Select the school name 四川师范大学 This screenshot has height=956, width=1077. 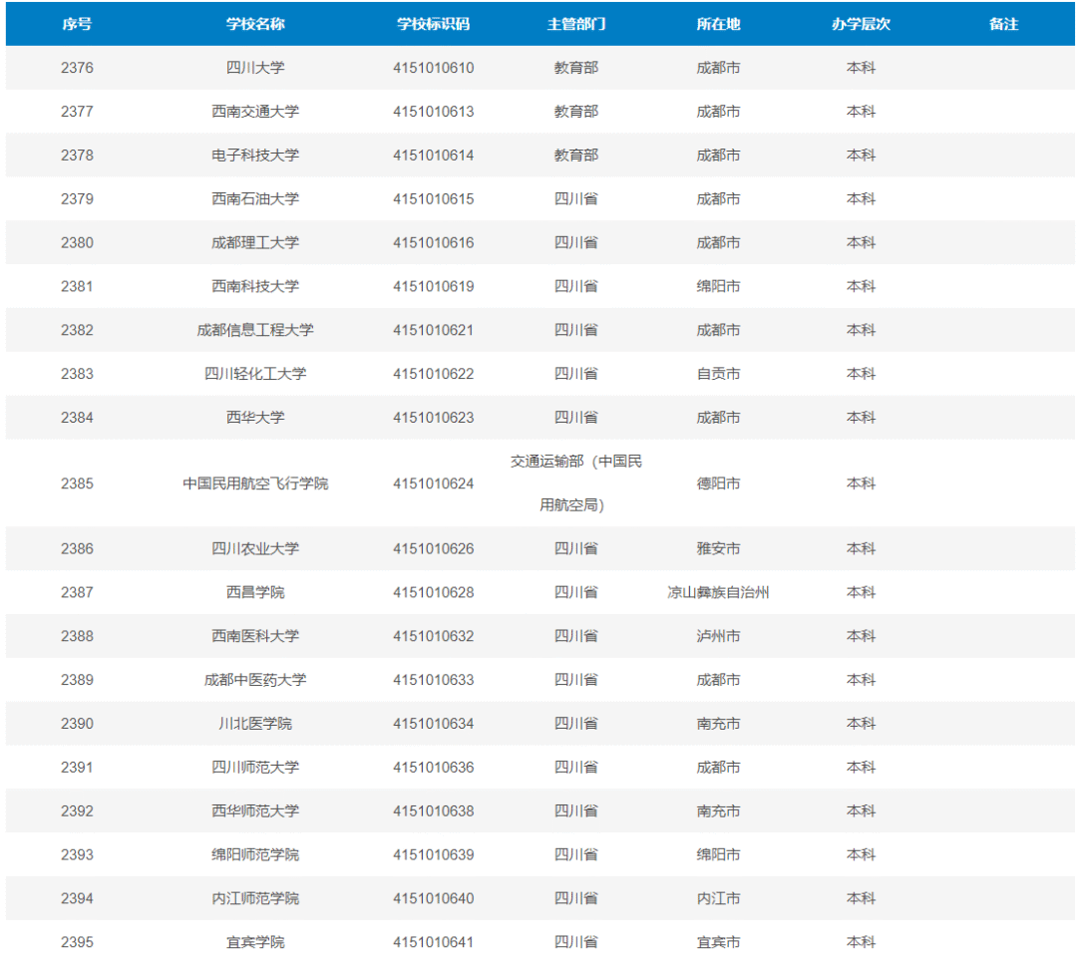point(255,768)
